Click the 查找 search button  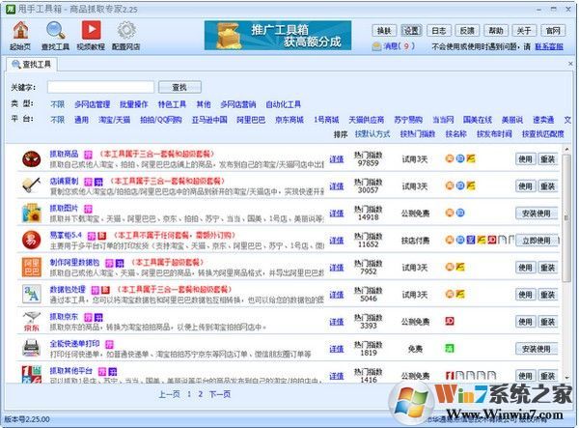(x=179, y=87)
